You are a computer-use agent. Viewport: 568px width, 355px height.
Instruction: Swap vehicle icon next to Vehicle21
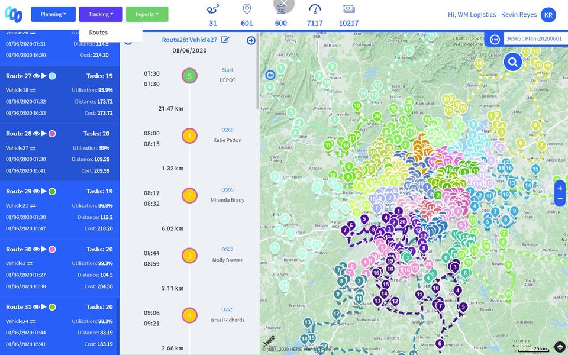[33, 206]
